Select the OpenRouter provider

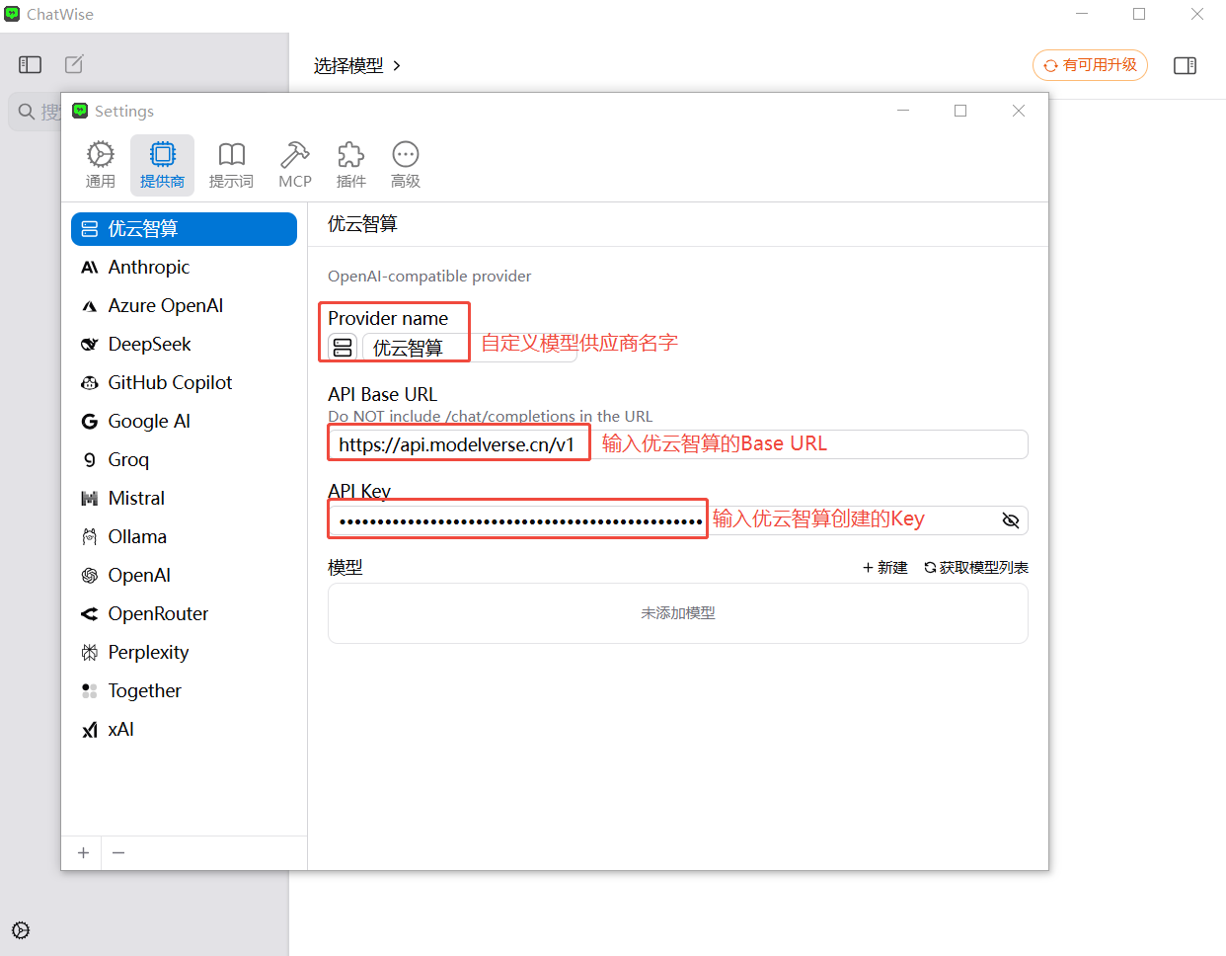click(184, 614)
